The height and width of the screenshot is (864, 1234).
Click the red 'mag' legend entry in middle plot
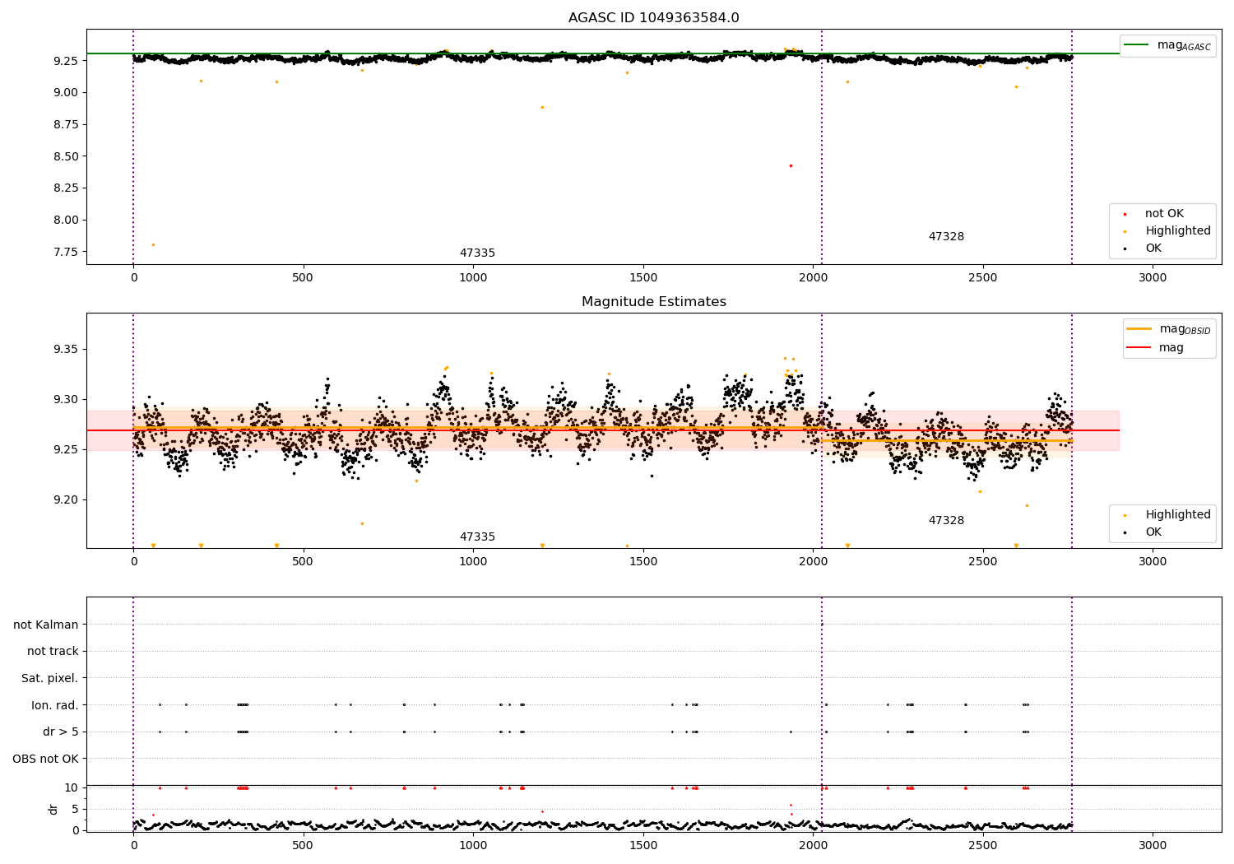(x=1156, y=348)
